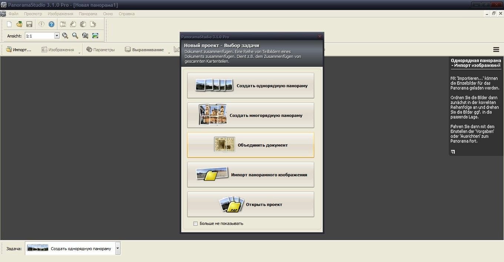
Task: Open the hamburger menu on the right
Action: pyautogui.click(x=496, y=49)
